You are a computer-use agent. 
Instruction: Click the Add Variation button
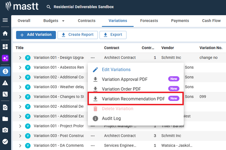pos(36,35)
